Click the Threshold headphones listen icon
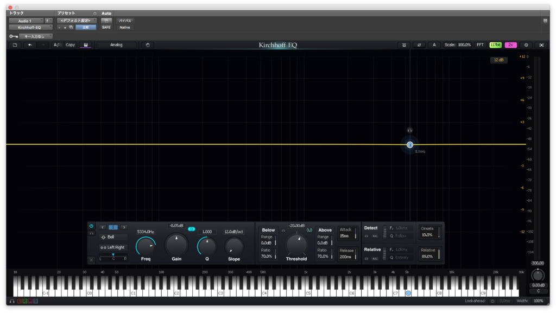The width and height of the screenshot is (556, 313). [x=283, y=231]
